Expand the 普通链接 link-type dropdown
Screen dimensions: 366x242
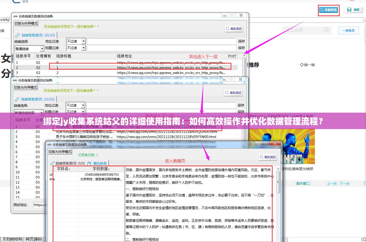42,49
